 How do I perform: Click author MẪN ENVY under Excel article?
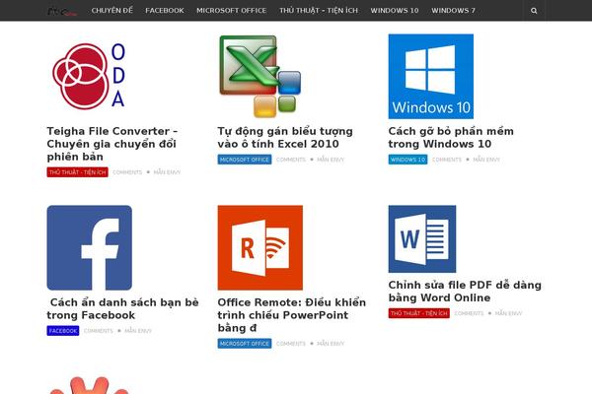tap(331, 160)
